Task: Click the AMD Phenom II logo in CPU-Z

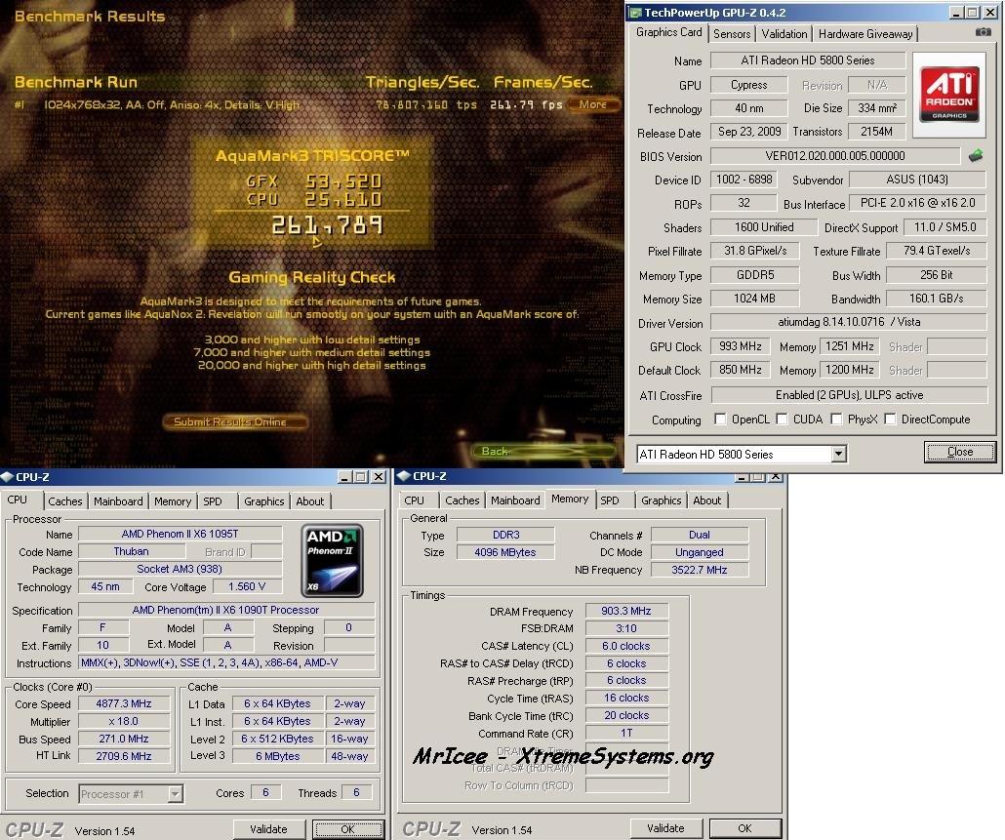Action: click(x=332, y=561)
